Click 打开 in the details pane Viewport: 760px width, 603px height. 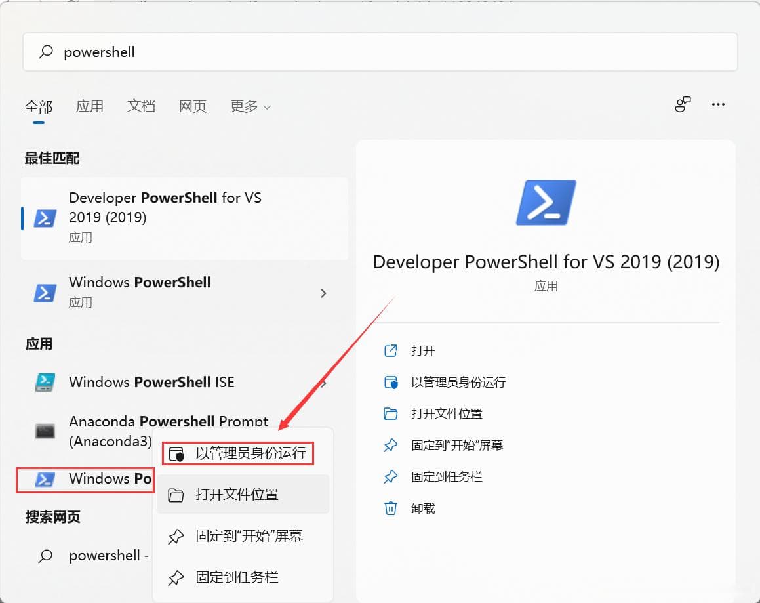(x=423, y=350)
